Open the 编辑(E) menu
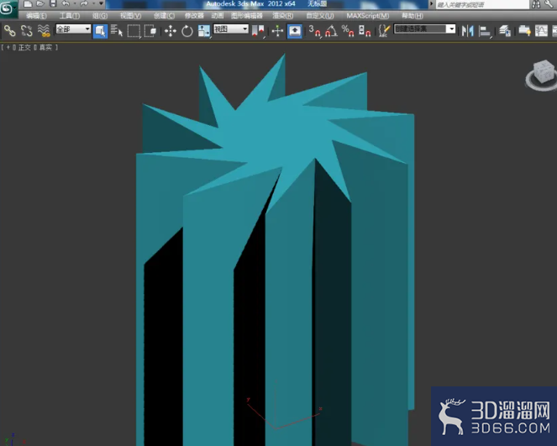The height and width of the screenshot is (446, 557). click(36, 16)
